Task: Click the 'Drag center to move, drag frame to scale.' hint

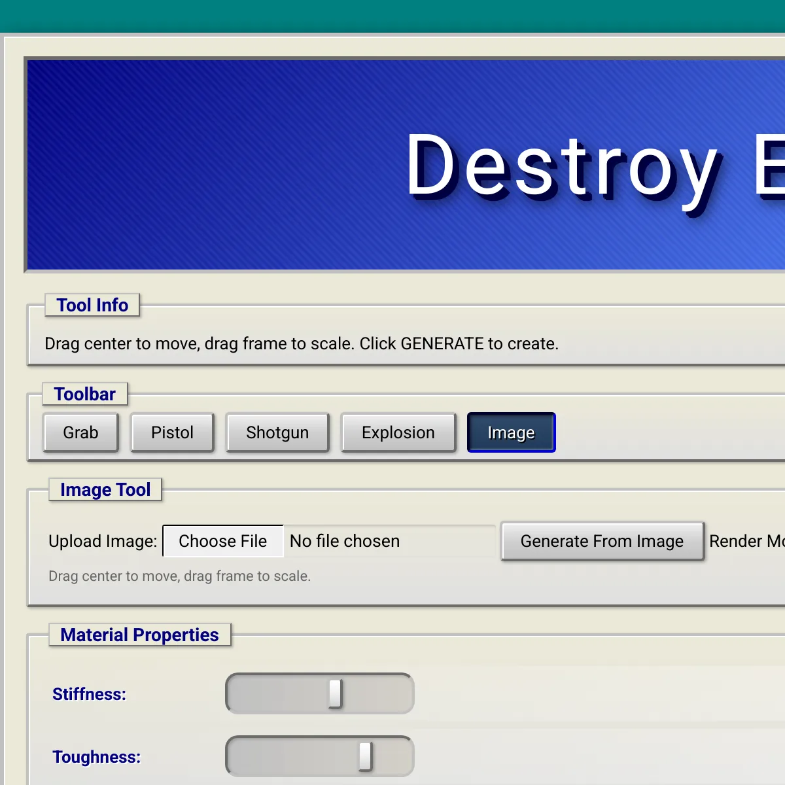Action: (180, 576)
